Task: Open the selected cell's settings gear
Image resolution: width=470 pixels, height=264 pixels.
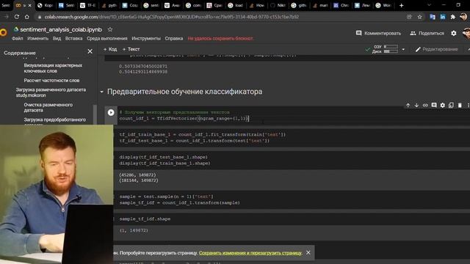Action: (442, 106)
